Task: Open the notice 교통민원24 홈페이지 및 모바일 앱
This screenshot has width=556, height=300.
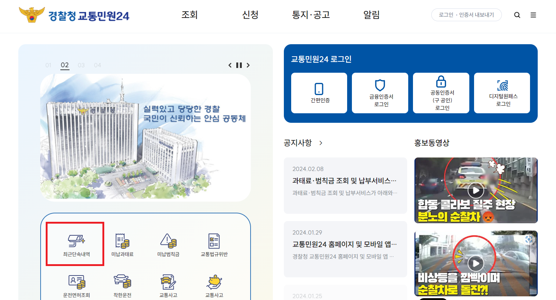Action: pos(345,249)
